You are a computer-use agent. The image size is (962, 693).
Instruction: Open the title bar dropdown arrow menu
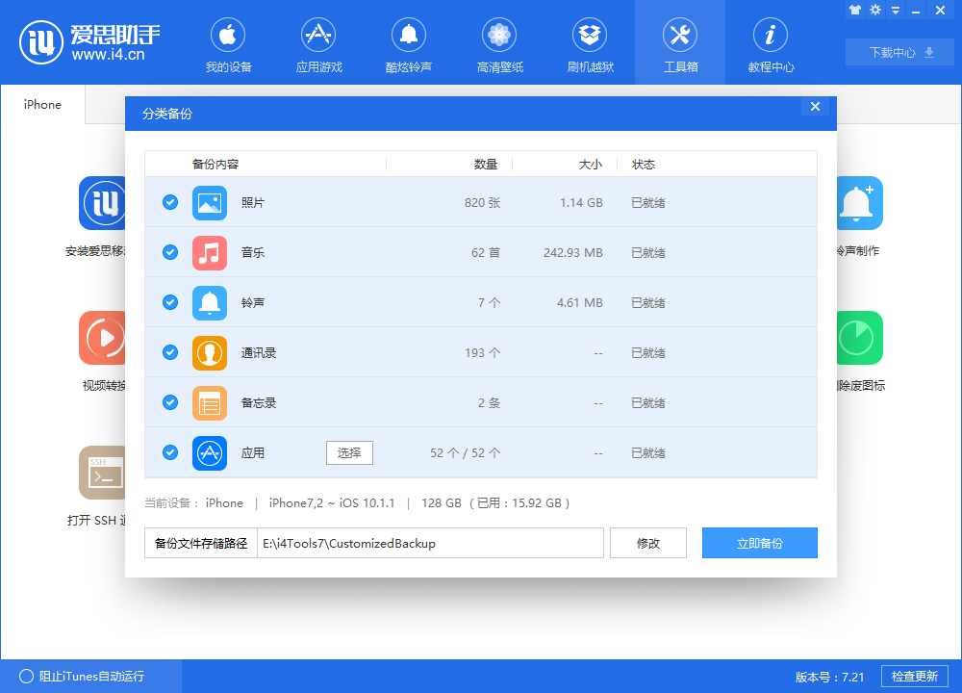click(x=894, y=9)
